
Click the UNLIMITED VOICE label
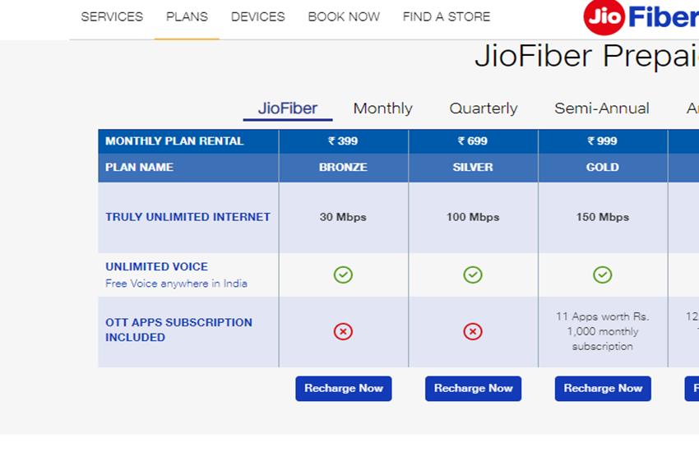(x=156, y=267)
